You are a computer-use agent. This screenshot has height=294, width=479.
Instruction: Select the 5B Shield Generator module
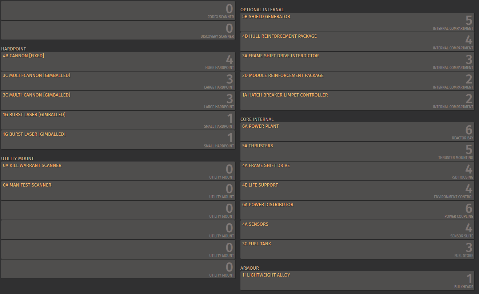pyautogui.click(x=357, y=22)
